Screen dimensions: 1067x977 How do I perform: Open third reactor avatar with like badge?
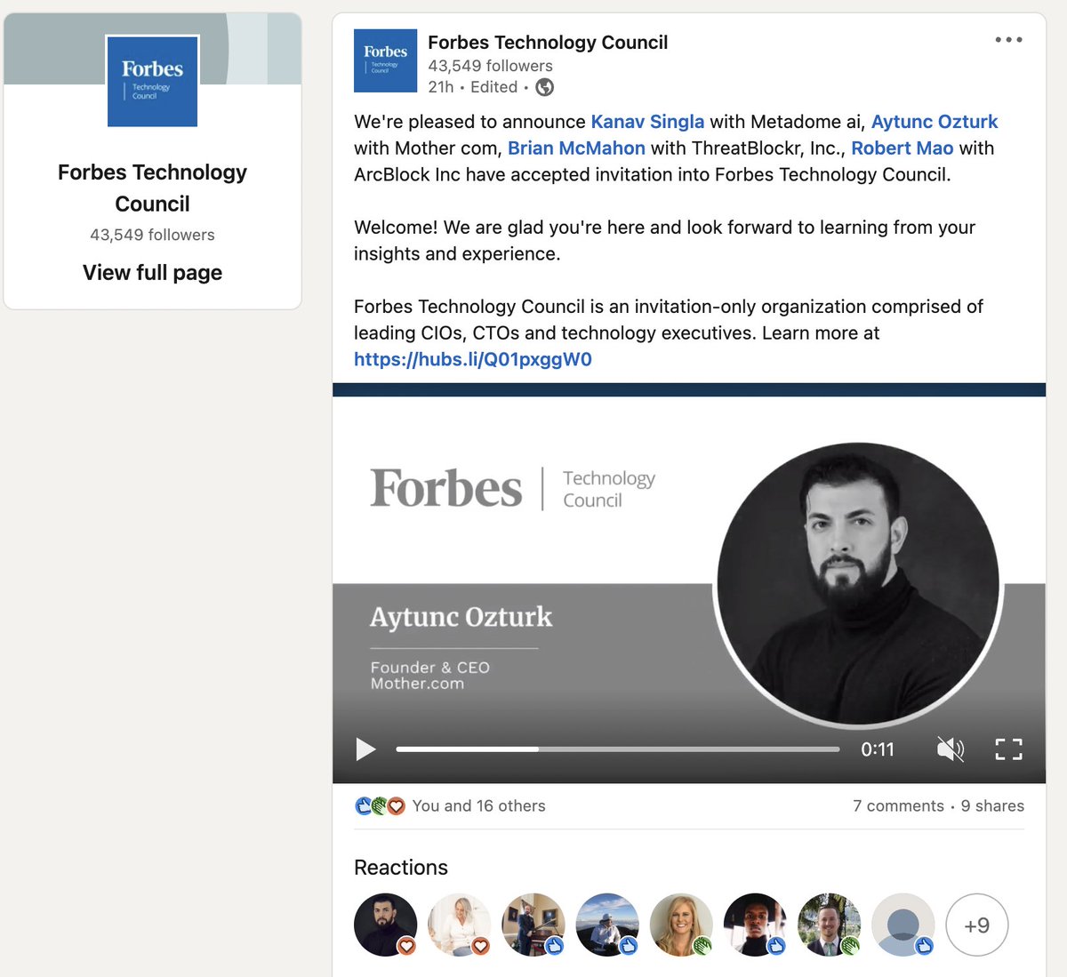pos(533,925)
